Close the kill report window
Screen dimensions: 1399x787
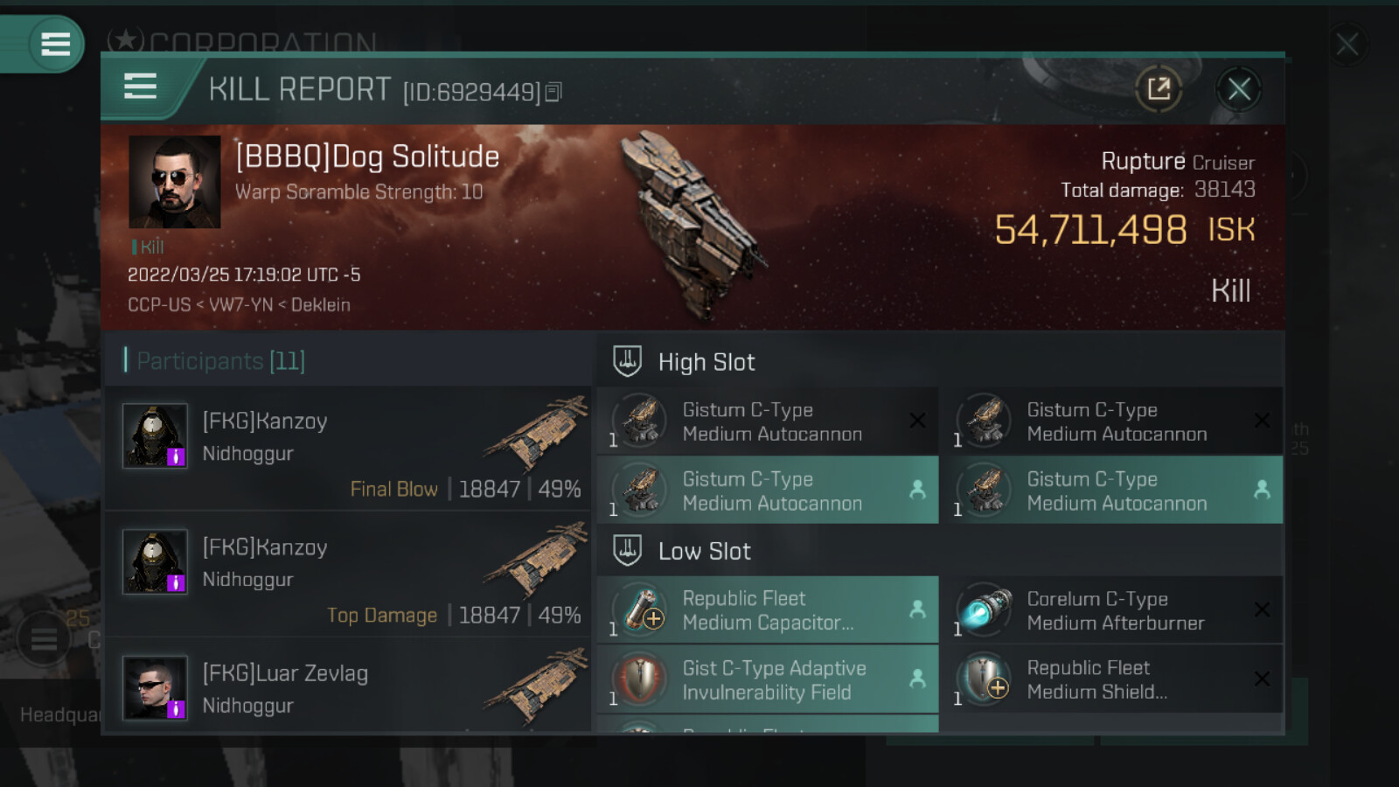click(1238, 88)
